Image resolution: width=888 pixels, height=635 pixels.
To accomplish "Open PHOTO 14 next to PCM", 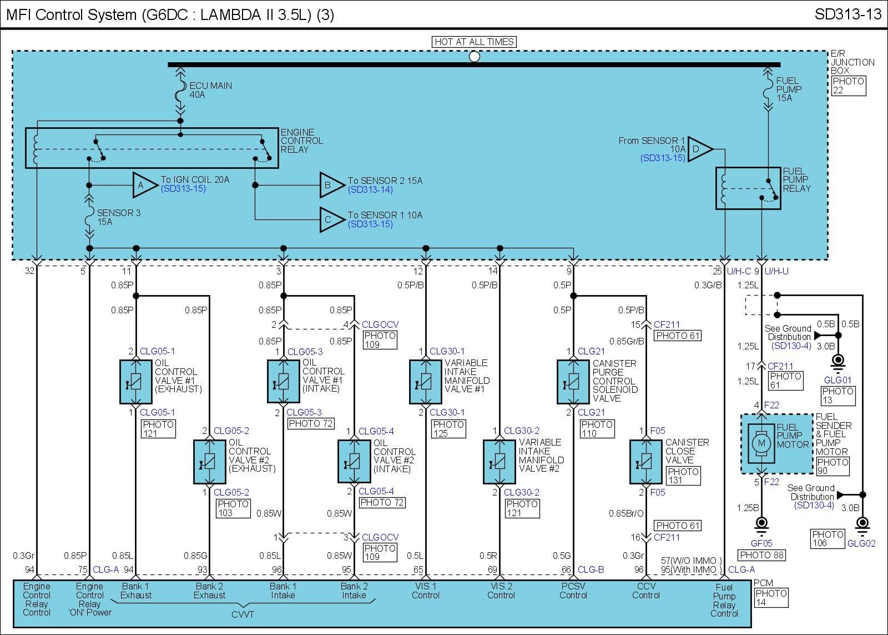I will 771,598.
